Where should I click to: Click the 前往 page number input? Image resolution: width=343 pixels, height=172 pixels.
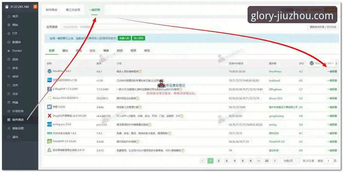pyautogui.click(x=328, y=161)
